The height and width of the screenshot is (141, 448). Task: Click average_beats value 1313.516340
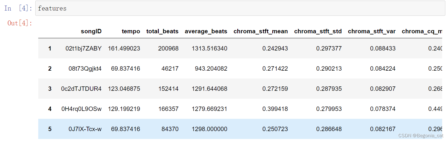[209, 48]
